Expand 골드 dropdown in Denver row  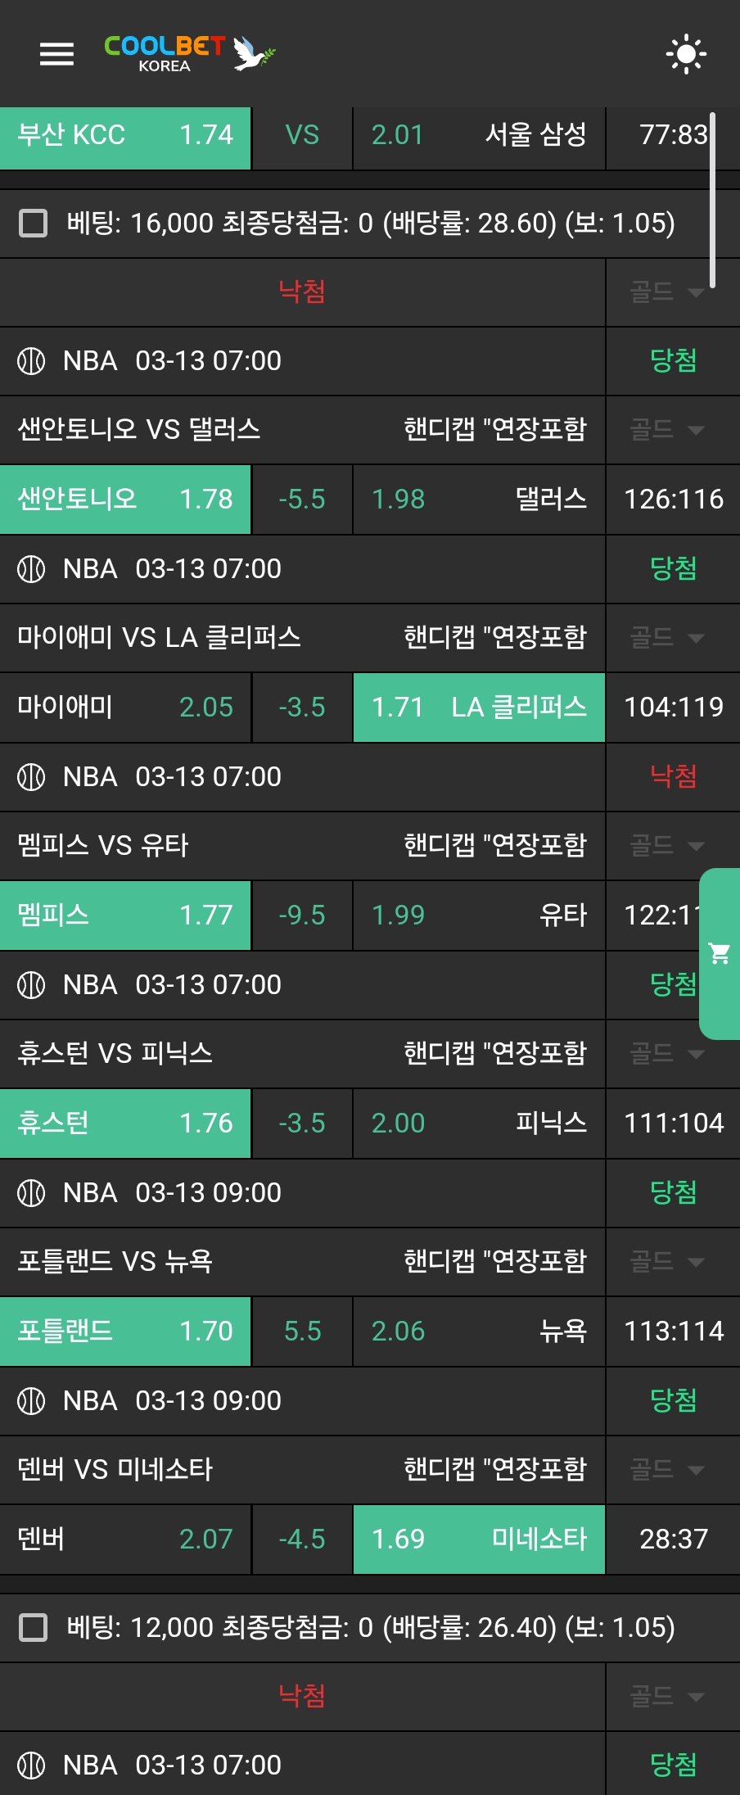click(666, 1470)
